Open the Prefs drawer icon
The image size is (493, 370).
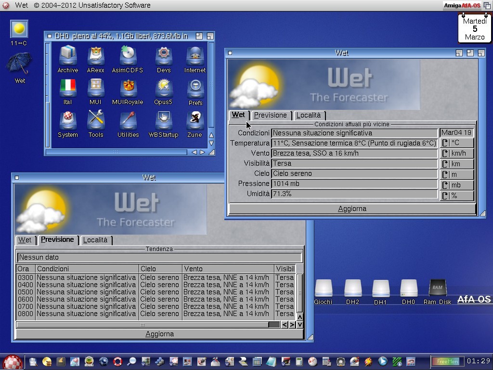pos(195,90)
